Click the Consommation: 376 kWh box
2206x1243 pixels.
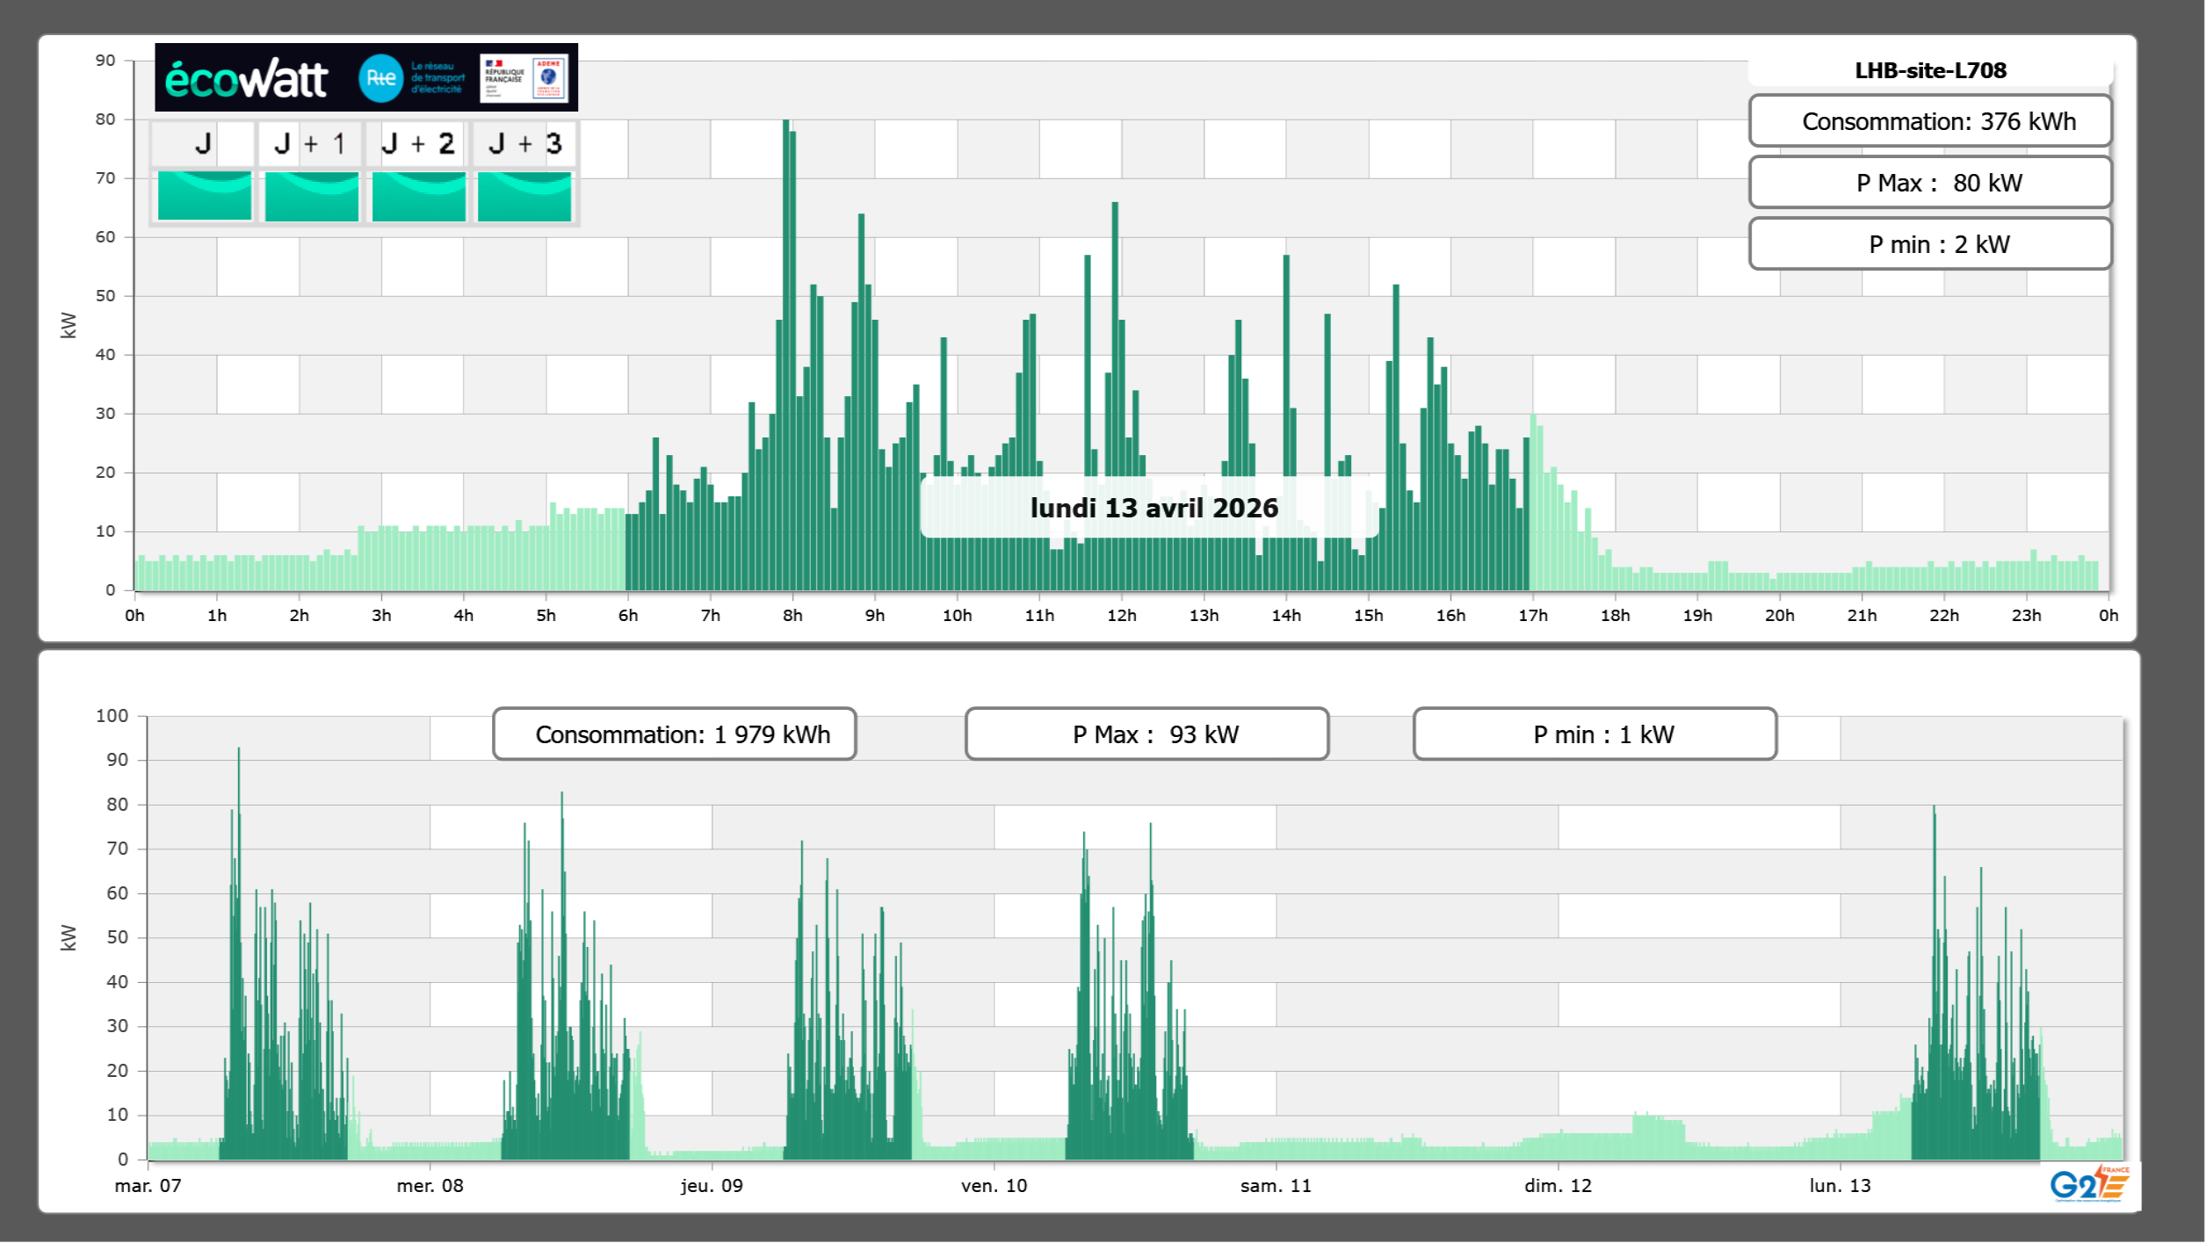[1930, 121]
